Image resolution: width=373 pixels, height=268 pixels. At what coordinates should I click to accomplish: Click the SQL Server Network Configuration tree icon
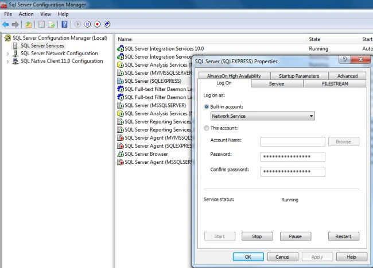click(15, 53)
